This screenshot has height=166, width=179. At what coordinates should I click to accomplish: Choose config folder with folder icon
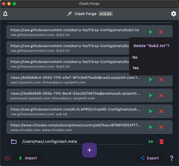pos(14,142)
